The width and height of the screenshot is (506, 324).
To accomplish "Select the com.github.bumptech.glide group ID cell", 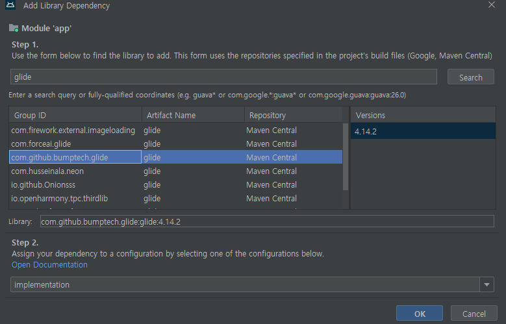I will point(75,157).
